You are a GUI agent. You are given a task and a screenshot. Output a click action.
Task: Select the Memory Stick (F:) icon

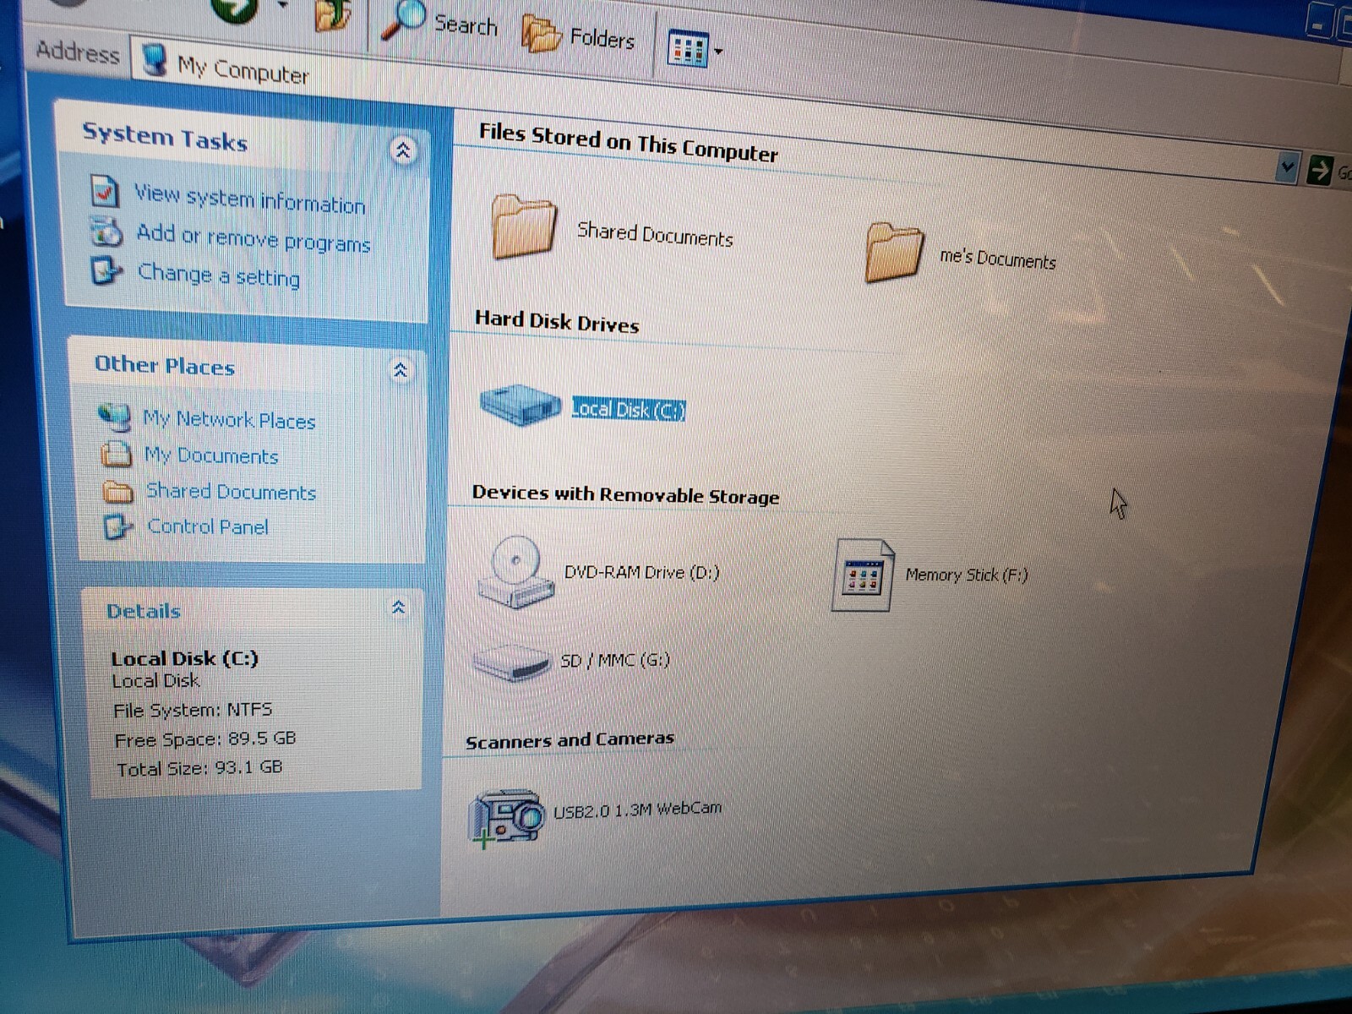click(x=863, y=576)
